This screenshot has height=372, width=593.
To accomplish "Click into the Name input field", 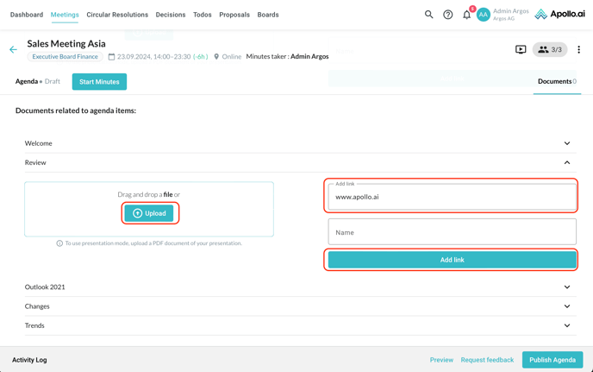I will (x=452, y=232).
